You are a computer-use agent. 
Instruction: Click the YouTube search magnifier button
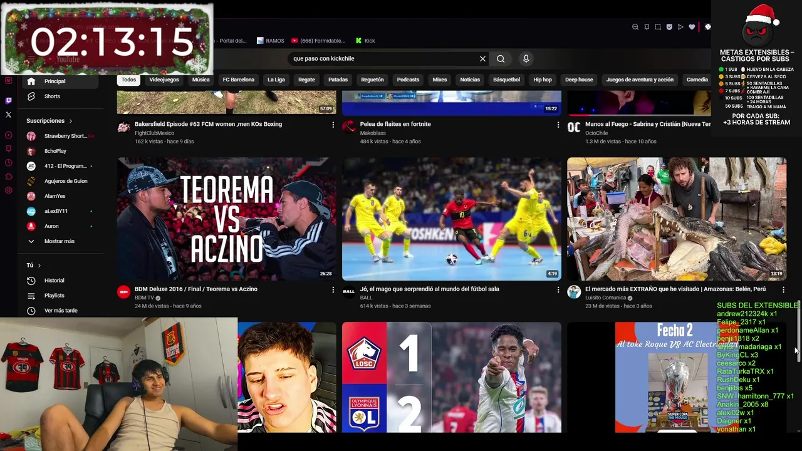501,58
